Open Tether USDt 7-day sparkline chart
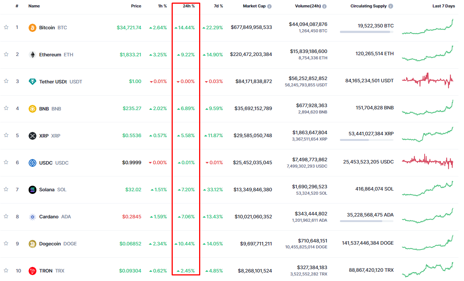Viewport: 464px width, 281px height. [x=428, y=80]
